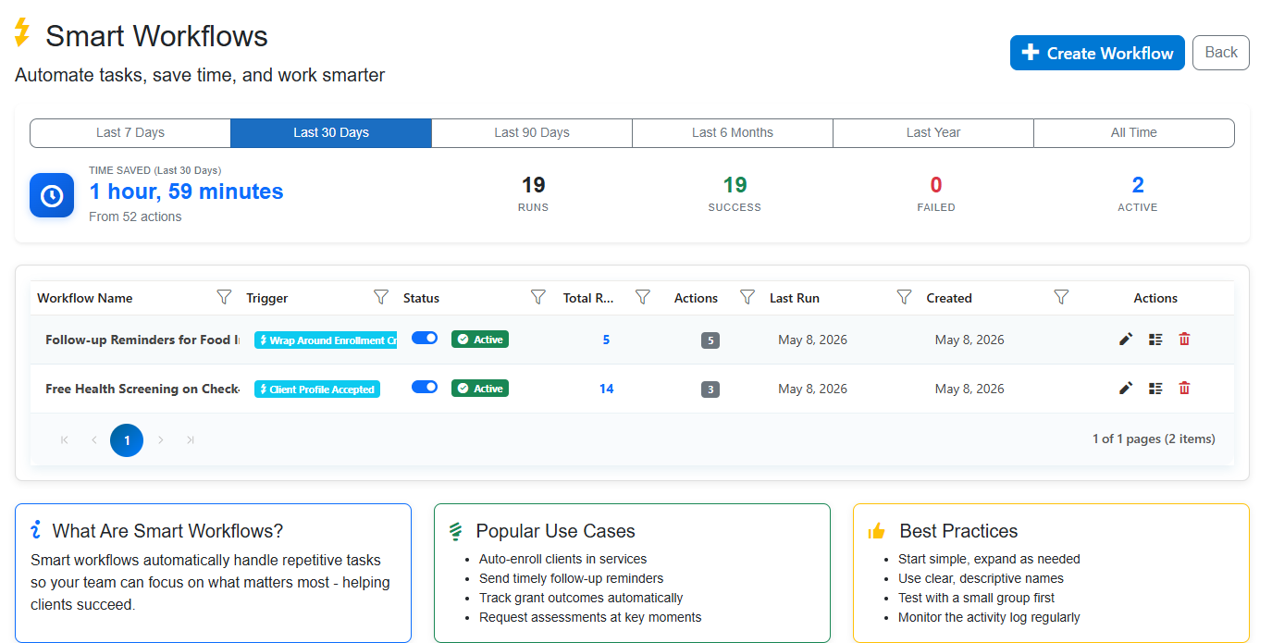Show All Time statistics

tap(1134, 132)
